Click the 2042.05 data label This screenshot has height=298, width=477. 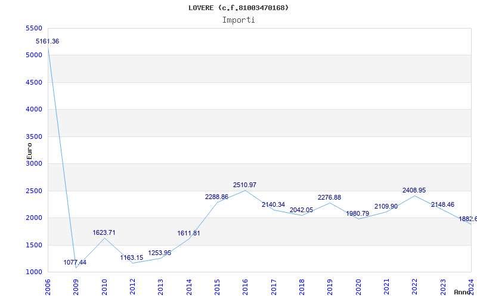point(301,210)
